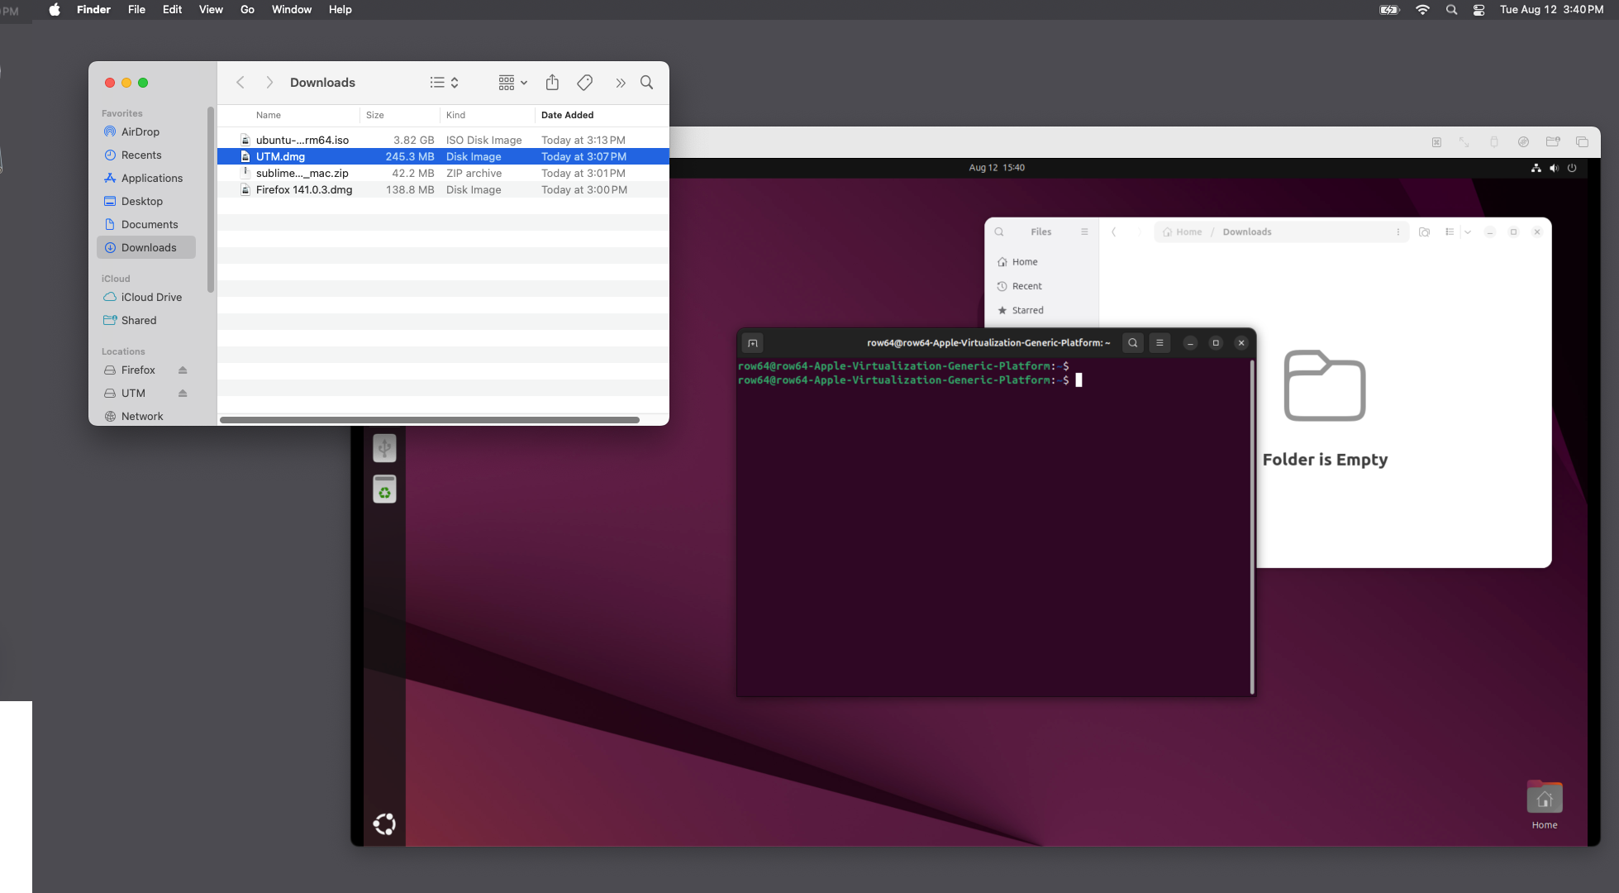Open the File menu

coord(136,10)
